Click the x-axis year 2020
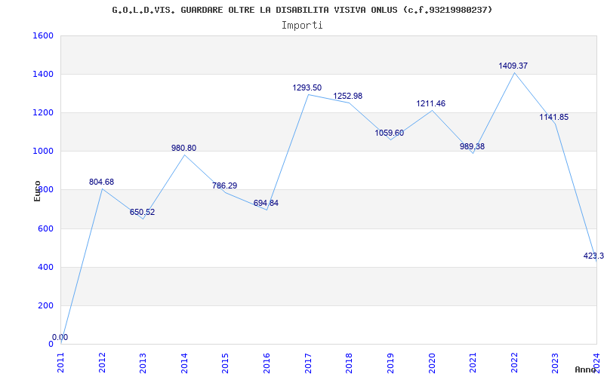Image resolution: width=604 pixels, height=377 pixels. point(432,363)
